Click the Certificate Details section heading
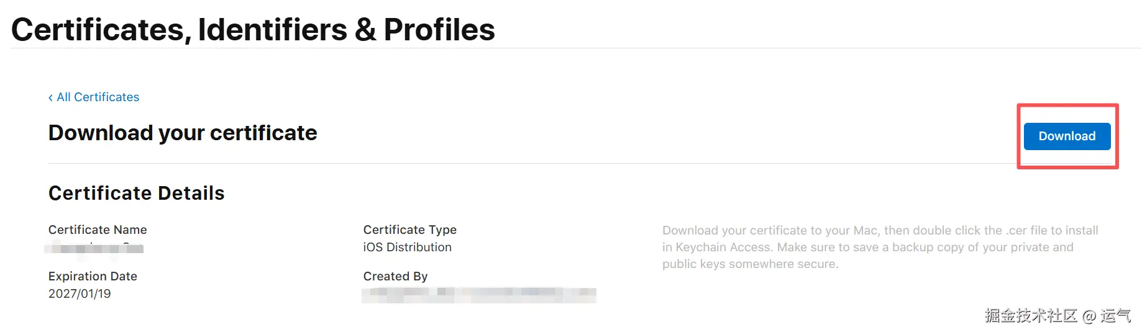 pos(136,194)
